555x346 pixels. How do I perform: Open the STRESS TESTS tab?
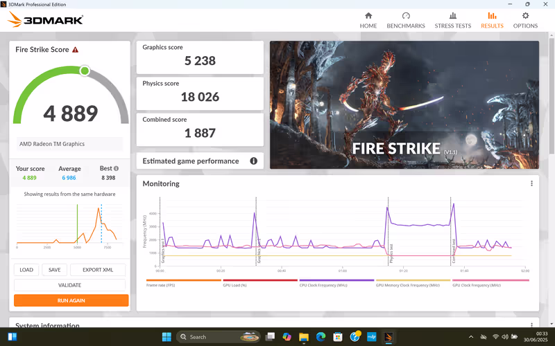[x=453, y=20]
